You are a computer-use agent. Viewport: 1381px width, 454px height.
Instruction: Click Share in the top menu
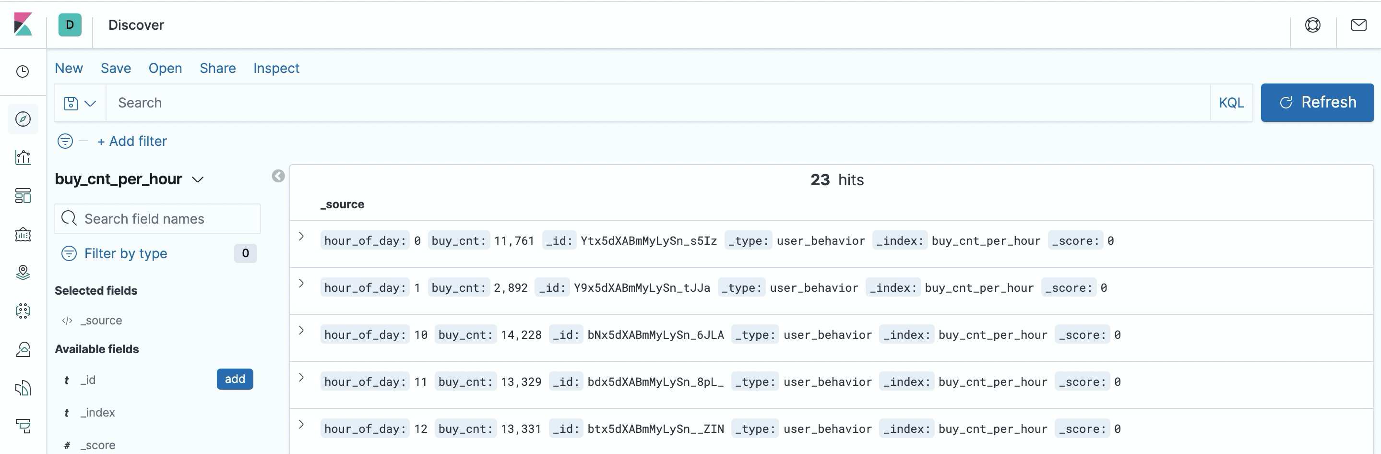(218, 68)
